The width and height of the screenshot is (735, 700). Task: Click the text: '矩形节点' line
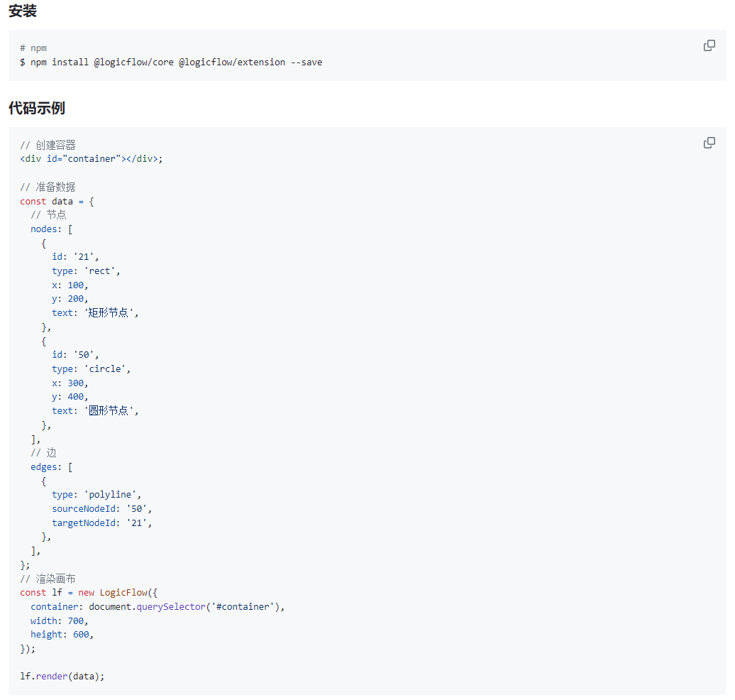coord(95,312)
